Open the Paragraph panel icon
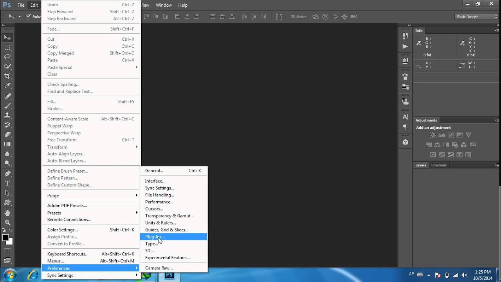This screenshot has height=282, width=501. pyautogui.click(x=405, y=127)
